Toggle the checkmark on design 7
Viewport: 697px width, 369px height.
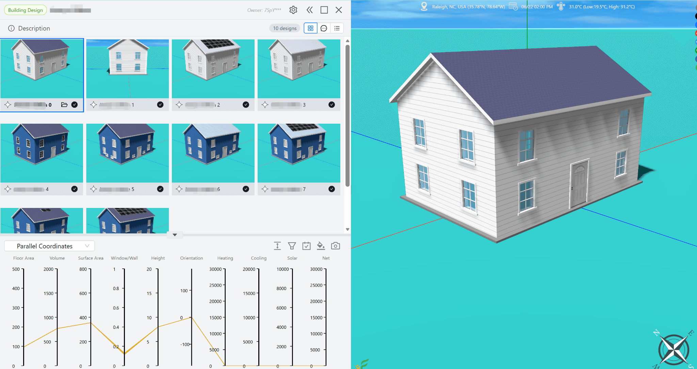pyautogui.click(x=331, y=189)
